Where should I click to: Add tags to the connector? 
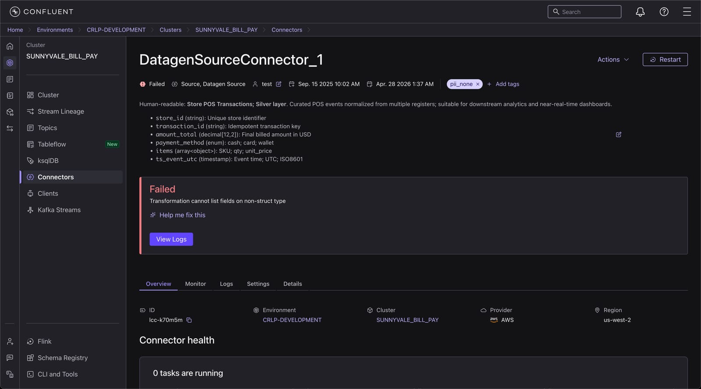pos(503,84)
